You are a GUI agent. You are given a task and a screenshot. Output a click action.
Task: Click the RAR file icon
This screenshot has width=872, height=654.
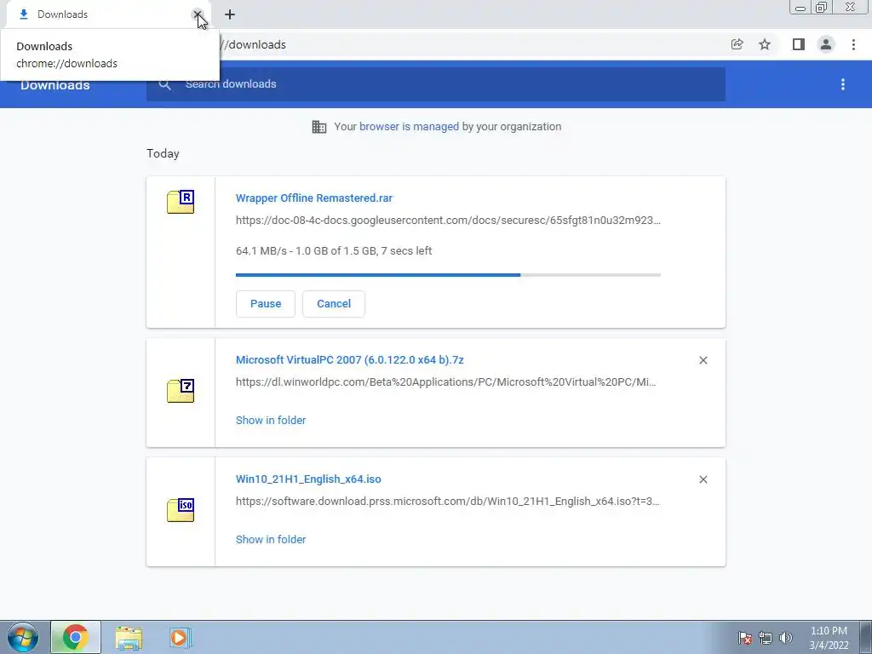pos(181,202)
